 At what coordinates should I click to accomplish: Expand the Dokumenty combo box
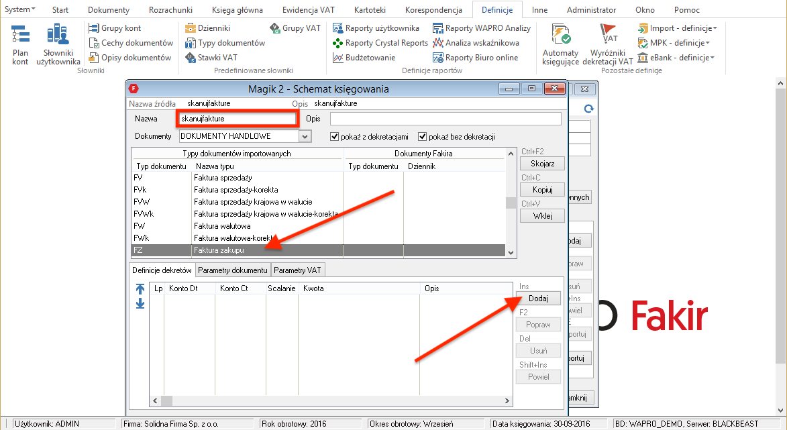(x=305, y=137)
